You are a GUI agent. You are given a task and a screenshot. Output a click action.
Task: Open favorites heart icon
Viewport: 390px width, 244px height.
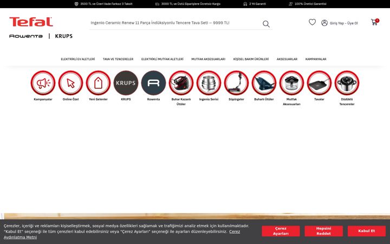pyautogui.click(x=312, y=22)
